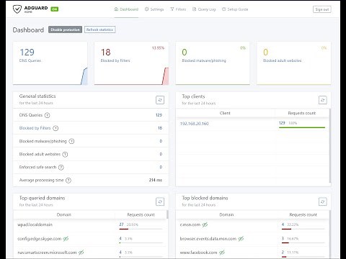Select wpad.localdomain in top queried domains
Screen dimensions: 346x259
[35, 224]
